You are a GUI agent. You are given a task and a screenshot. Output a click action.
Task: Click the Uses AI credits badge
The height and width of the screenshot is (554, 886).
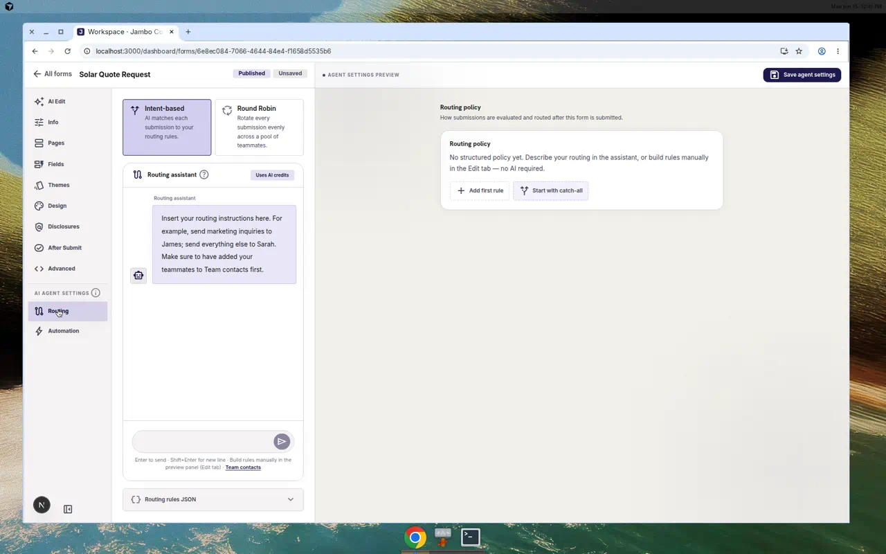[x=272, y=175]
